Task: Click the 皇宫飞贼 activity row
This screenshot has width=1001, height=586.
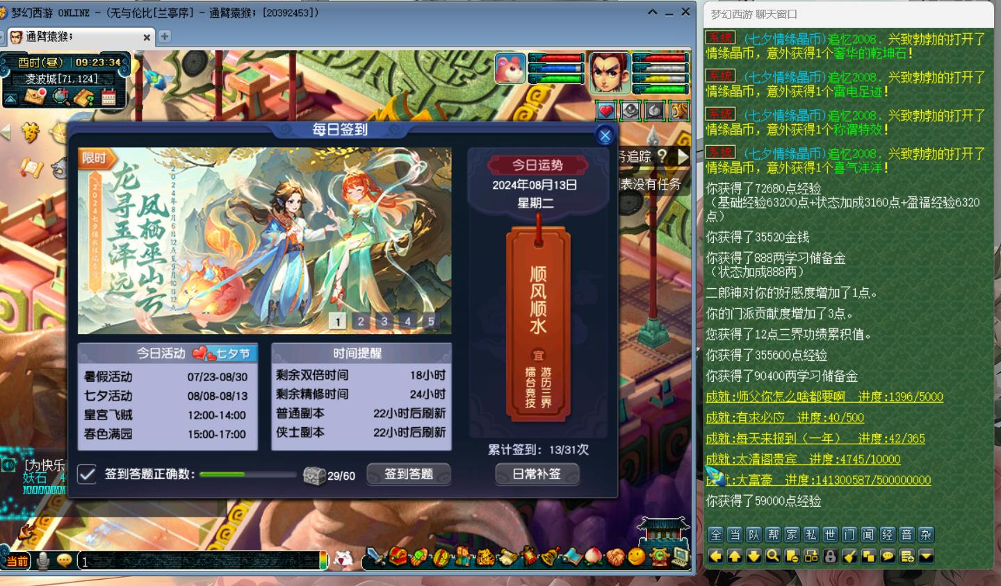Action: 167,415
